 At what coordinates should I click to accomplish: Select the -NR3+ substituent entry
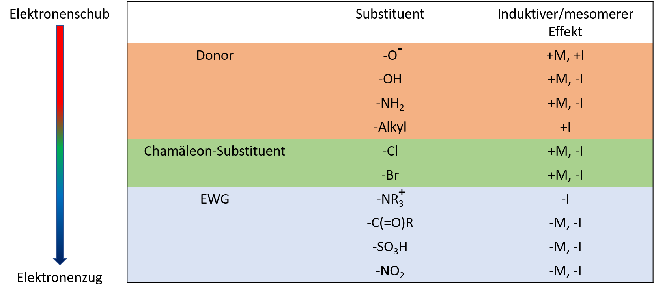point(391,199)
